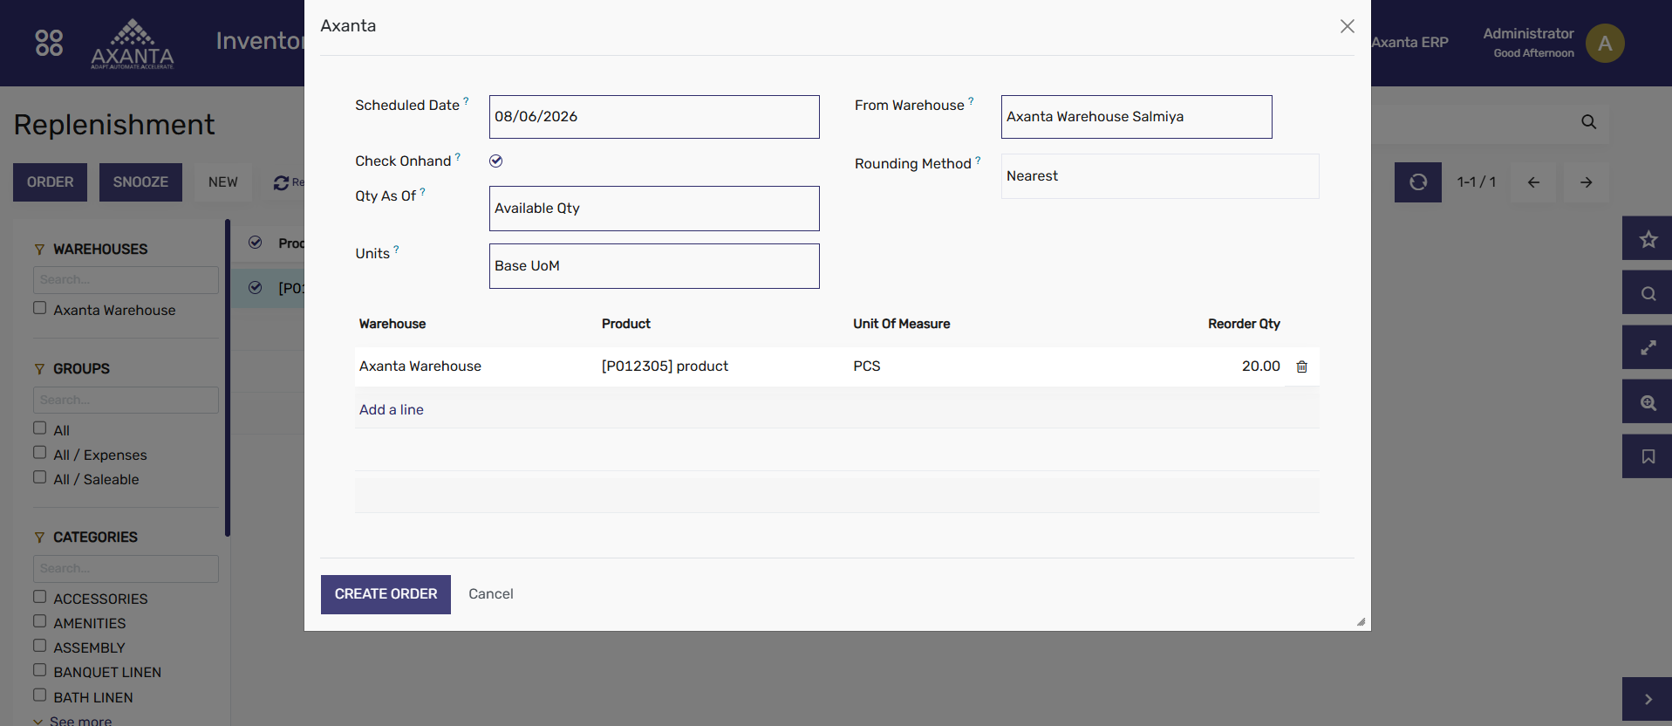Check the ASSEMBLY category checkbox
This screenshot has height=726, width=1672.
click(39, 645)
